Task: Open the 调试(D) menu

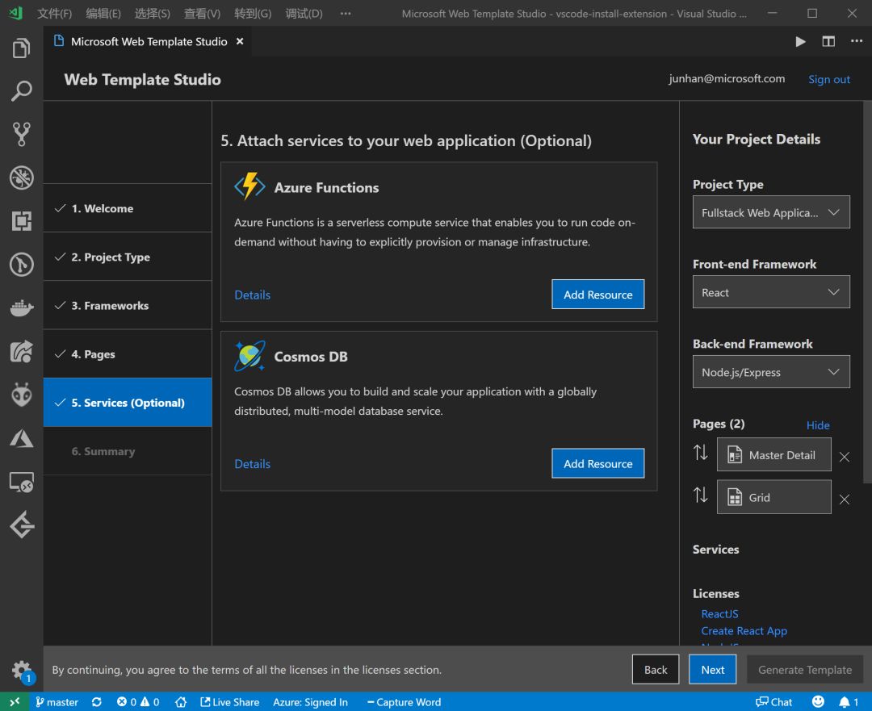Action: [304, 14]
